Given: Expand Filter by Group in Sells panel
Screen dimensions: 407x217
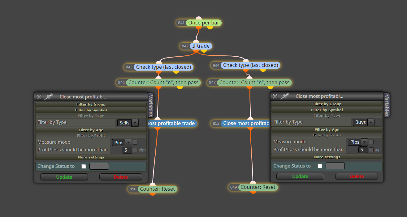Looking at the screenshot, I should [x=91, y=104].
